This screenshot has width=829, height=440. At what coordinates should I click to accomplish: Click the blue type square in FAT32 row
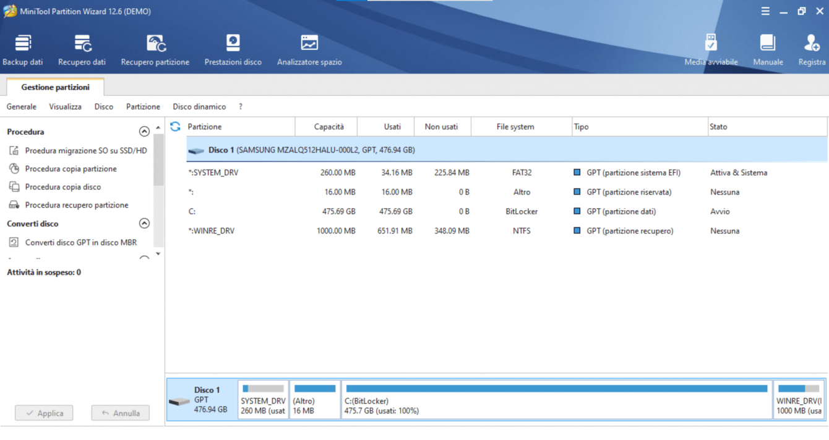click(577, 173)
